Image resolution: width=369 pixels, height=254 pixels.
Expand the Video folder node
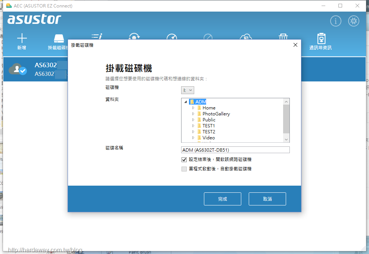click(x=193, y=138)
